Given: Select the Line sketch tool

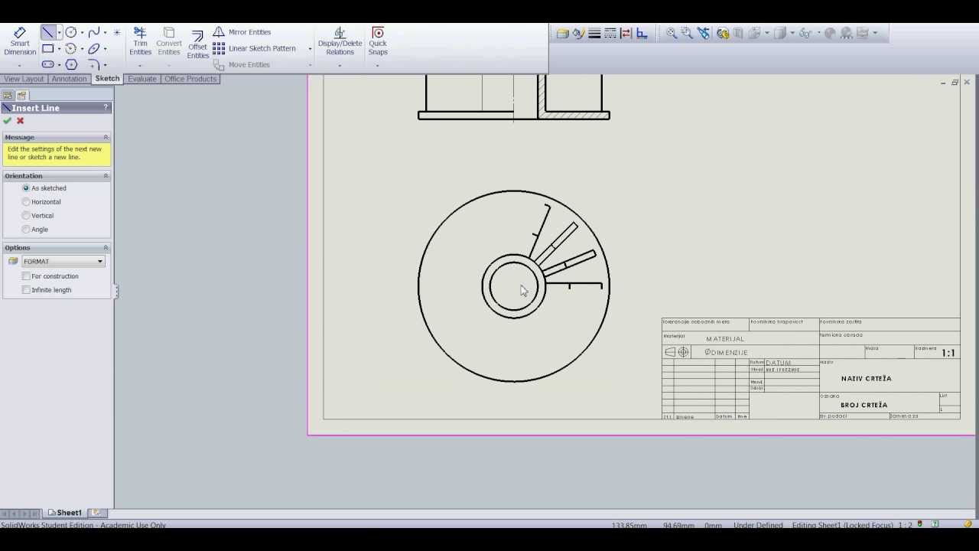Looking at the screenshot, I should coord(47,32).
